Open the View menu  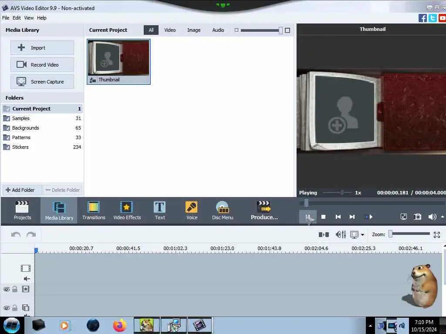pos(29,18)
